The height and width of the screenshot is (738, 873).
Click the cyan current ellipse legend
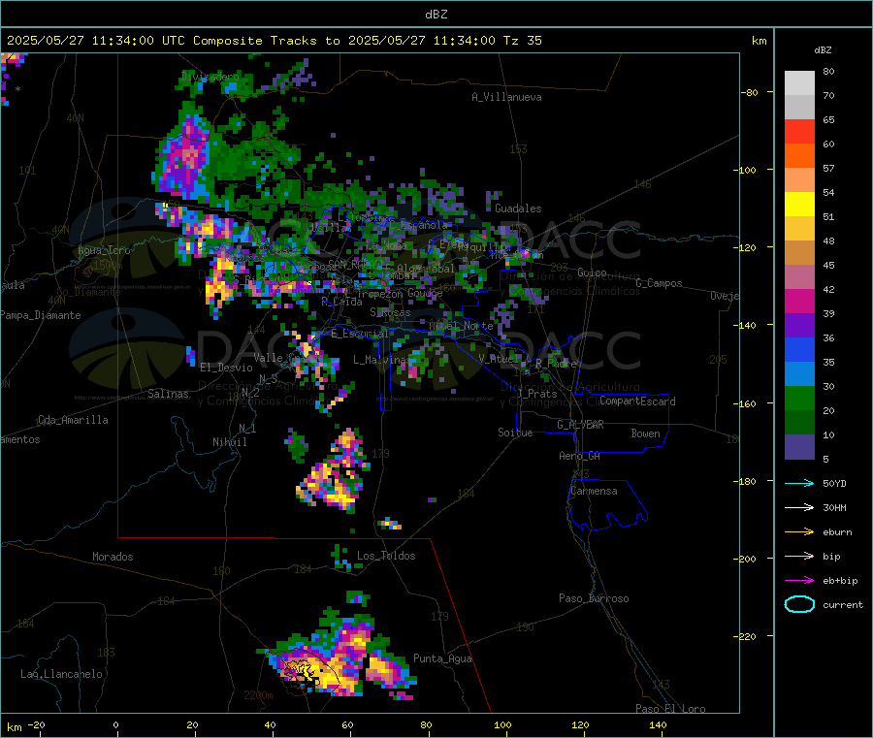click(x=799, y=604)
